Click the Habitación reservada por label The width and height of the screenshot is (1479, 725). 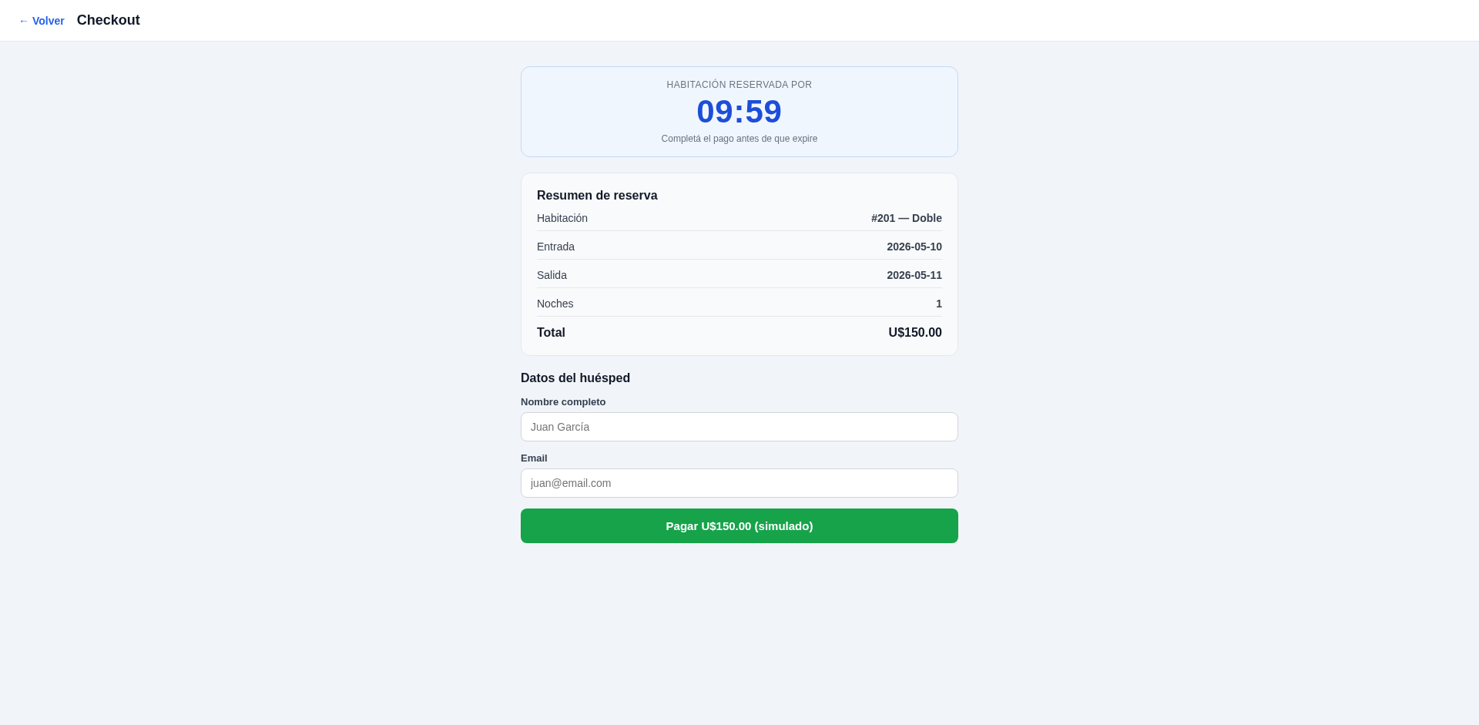(x=739, y=85)
